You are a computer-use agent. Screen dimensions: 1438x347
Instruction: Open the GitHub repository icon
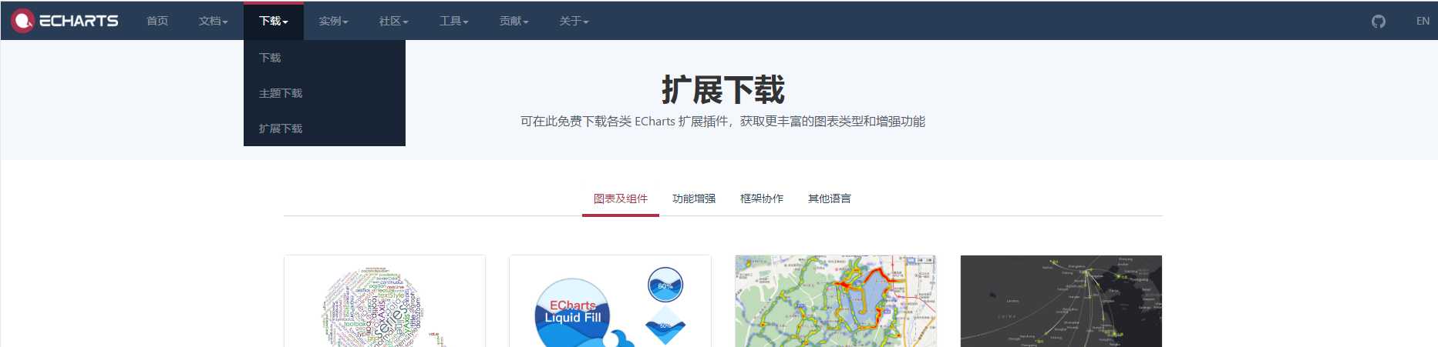(1379, 21)
